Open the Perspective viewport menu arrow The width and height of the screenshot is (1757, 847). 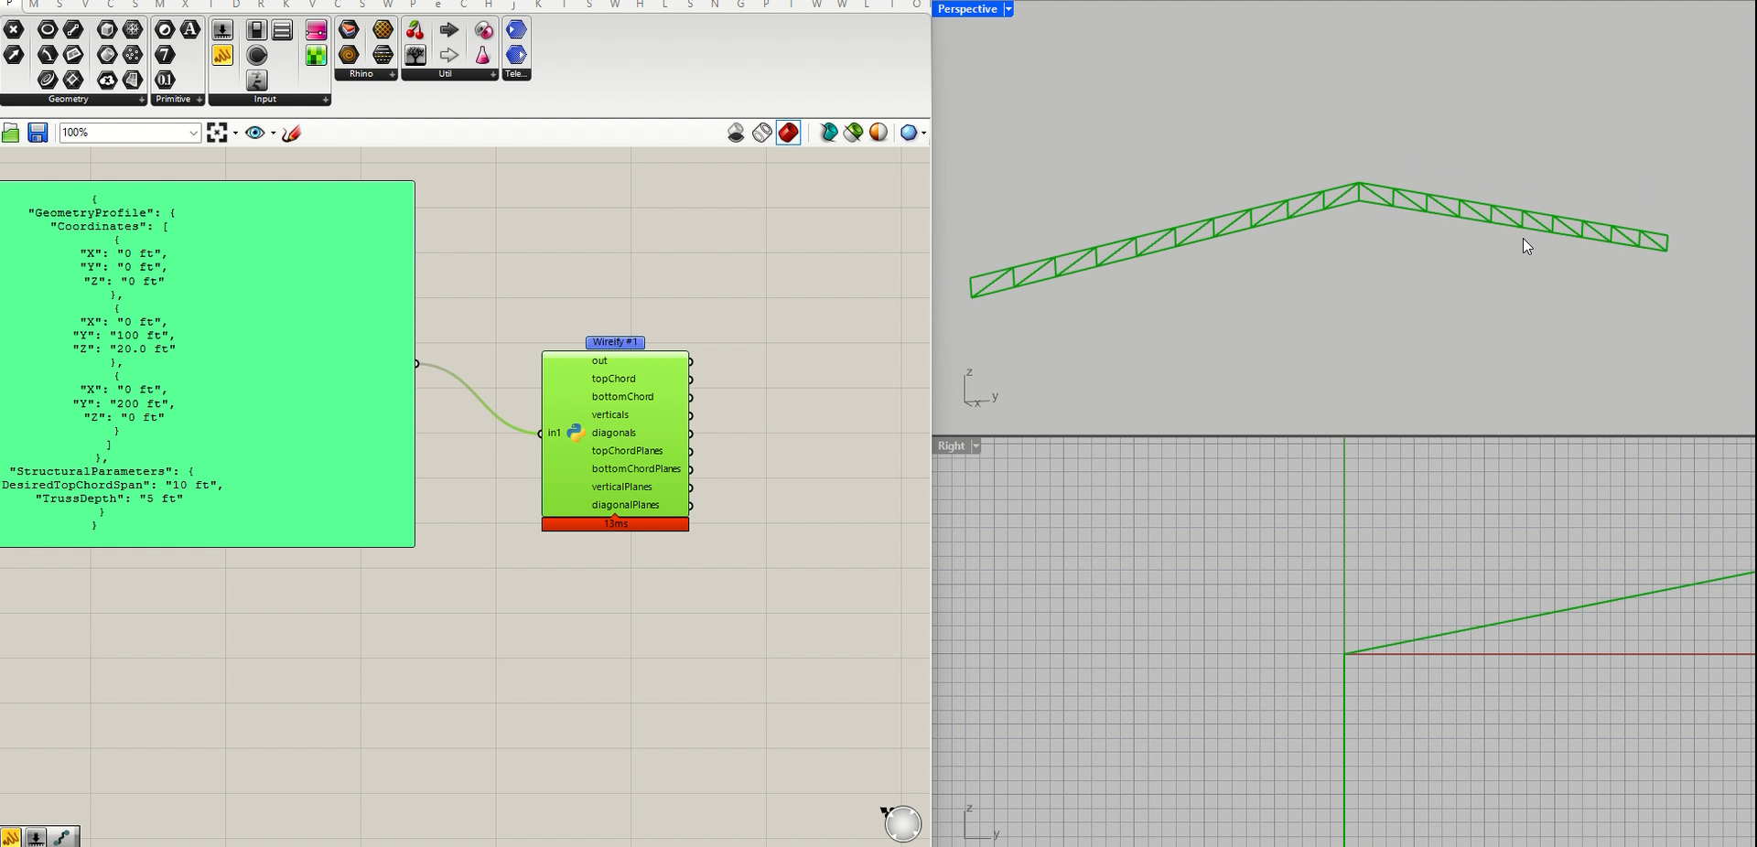click(x=1008, y=8)
